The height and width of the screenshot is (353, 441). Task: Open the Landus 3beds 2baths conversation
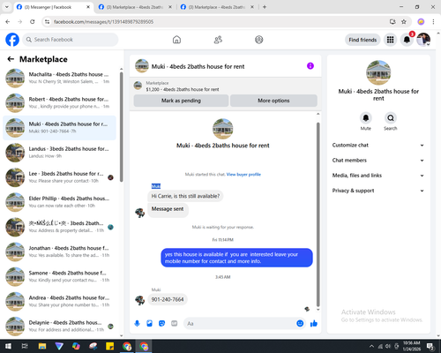60,153
